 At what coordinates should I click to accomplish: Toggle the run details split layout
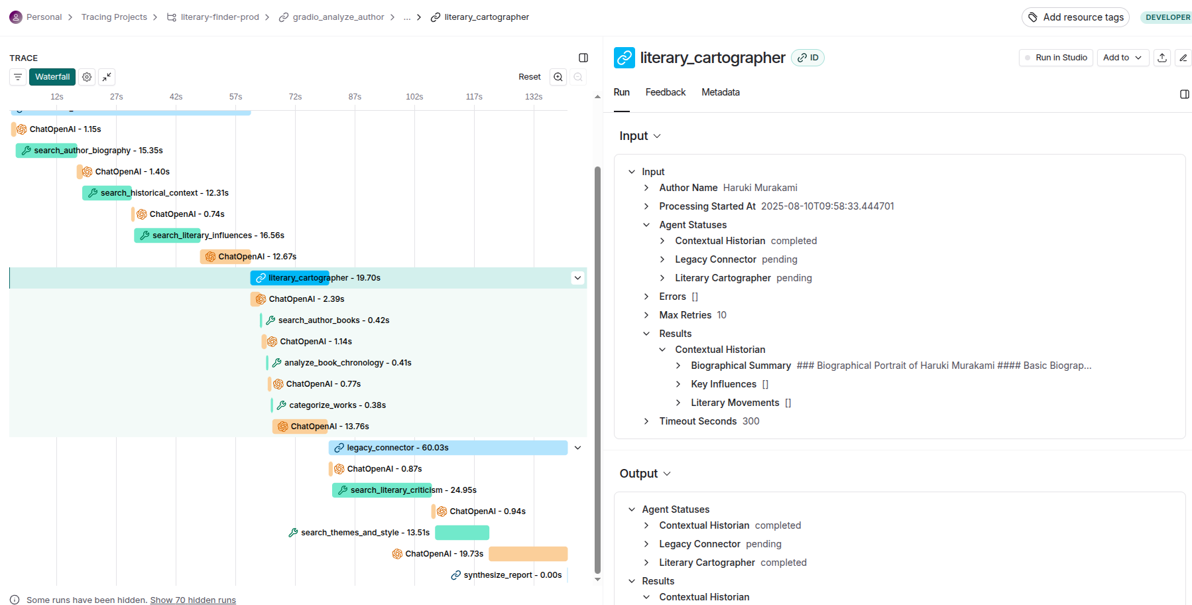1185,94
